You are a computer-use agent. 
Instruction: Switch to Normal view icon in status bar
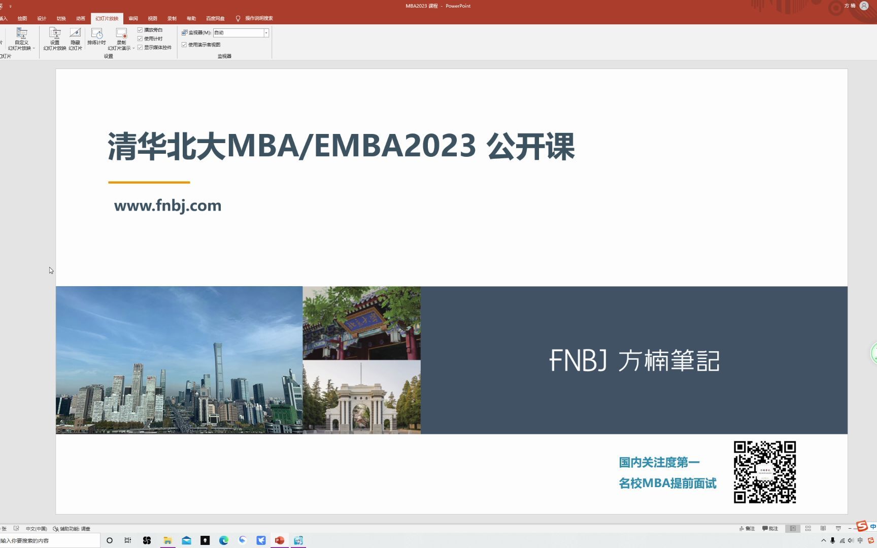(793, 528)
